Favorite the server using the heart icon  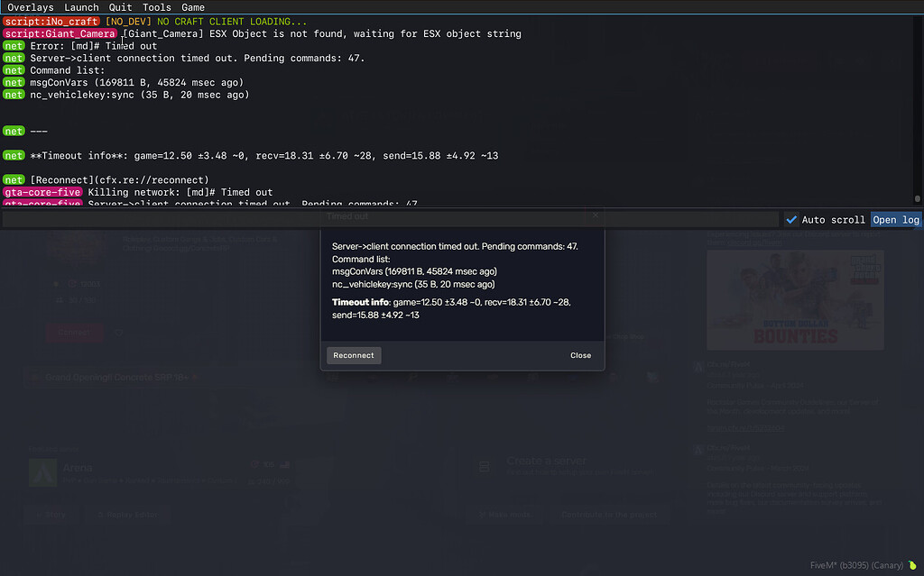(x=119, y=333)
